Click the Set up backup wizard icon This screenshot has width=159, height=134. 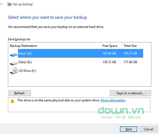coord(10,4)
